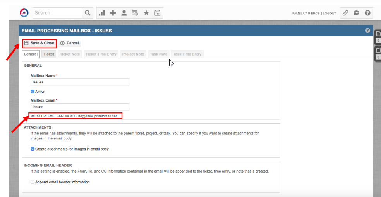
Task: Click the help icon in mailbox header
Action: (367, 31)
